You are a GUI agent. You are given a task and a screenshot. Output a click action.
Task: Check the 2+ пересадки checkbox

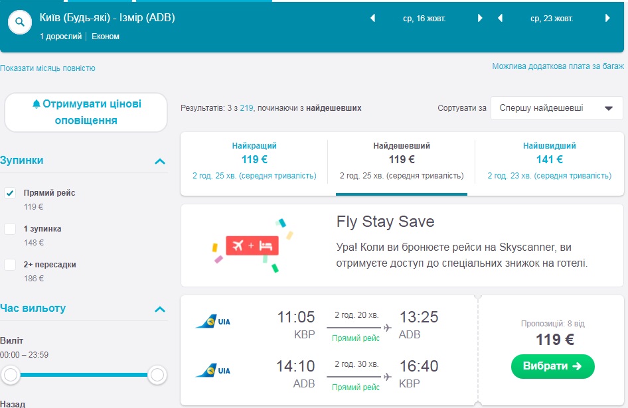pos(10,265)
